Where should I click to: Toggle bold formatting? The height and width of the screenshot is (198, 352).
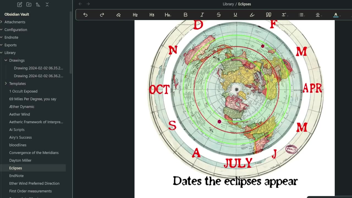[185, 15]
